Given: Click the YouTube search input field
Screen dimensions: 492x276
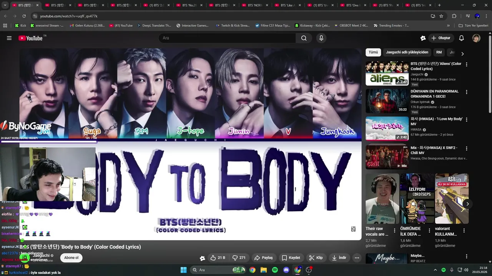Looking at the screenshot, I should coord(227,38).
